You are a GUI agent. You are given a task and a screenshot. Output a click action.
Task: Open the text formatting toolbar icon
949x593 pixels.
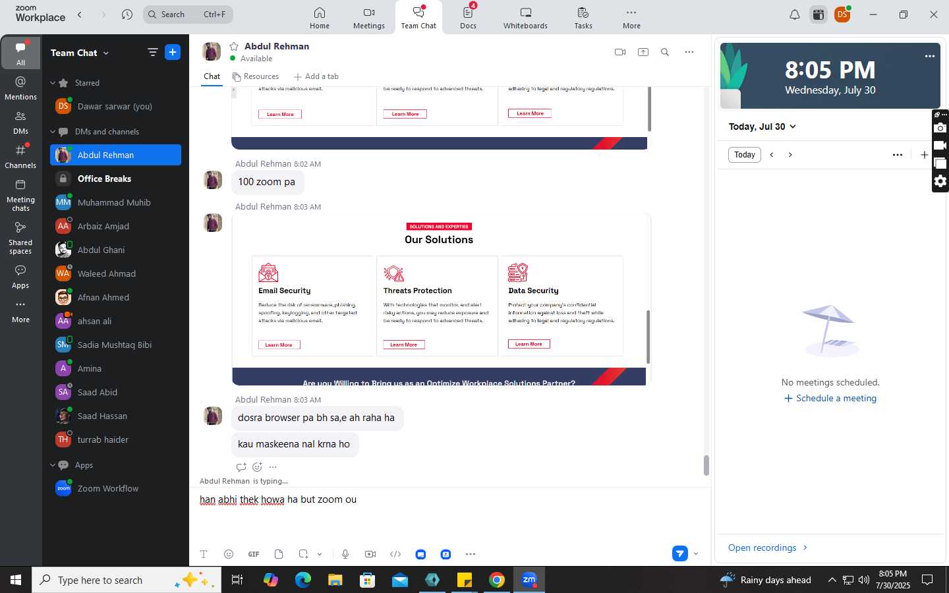(x=204, y=554)
